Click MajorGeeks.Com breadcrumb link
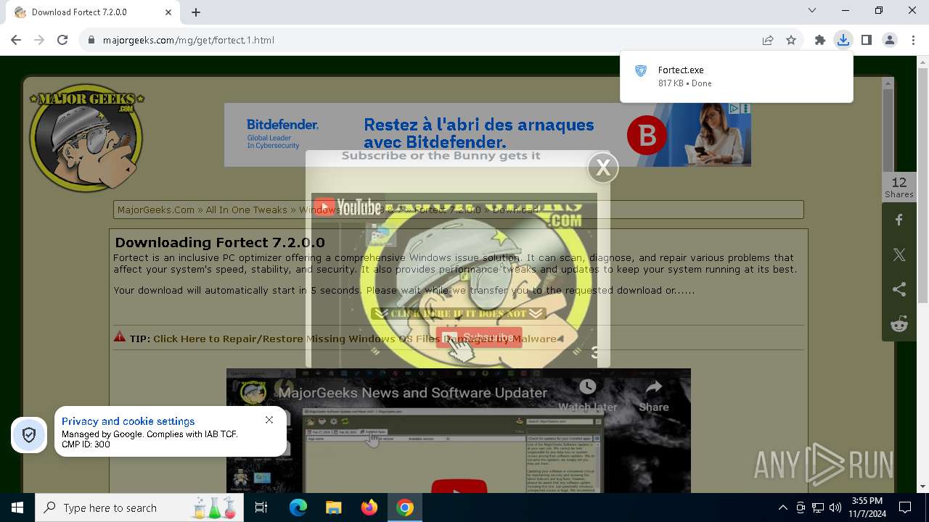The image size is (929, 522). pyautogui.click(x=156, y=210)
